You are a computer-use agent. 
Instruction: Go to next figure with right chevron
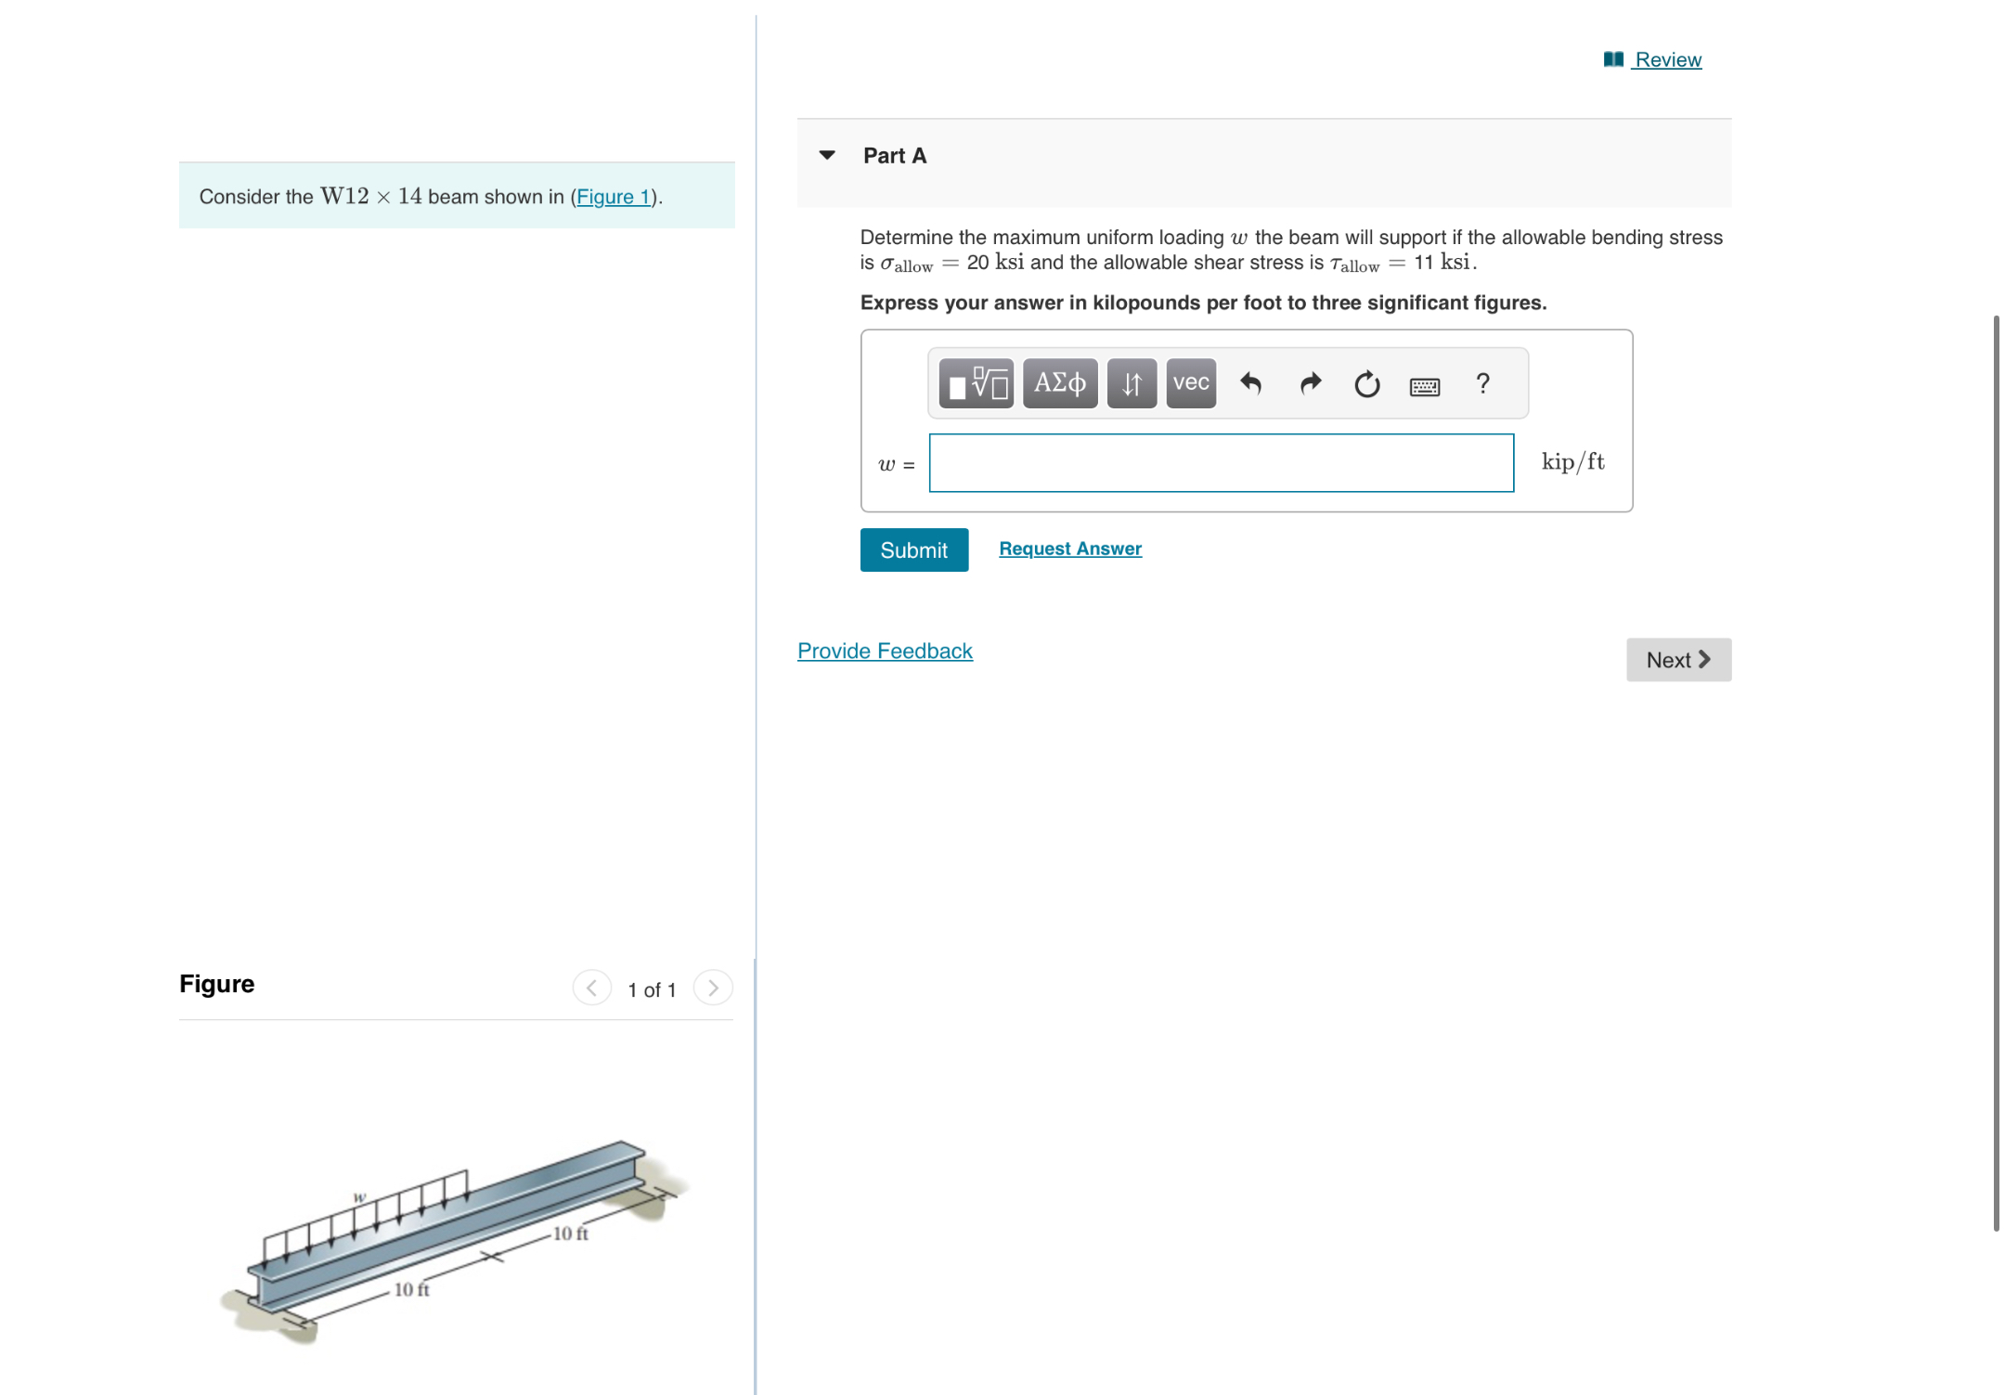pos(712,988)
